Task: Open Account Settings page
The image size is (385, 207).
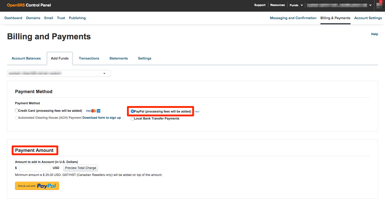Action: tap(368, 18)
